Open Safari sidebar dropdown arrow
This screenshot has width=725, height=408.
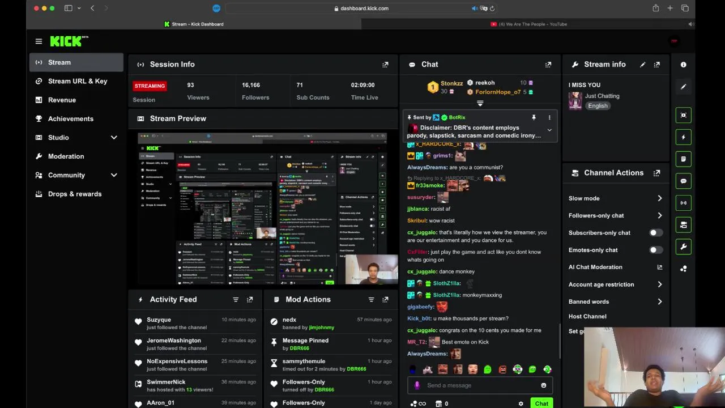79,8
